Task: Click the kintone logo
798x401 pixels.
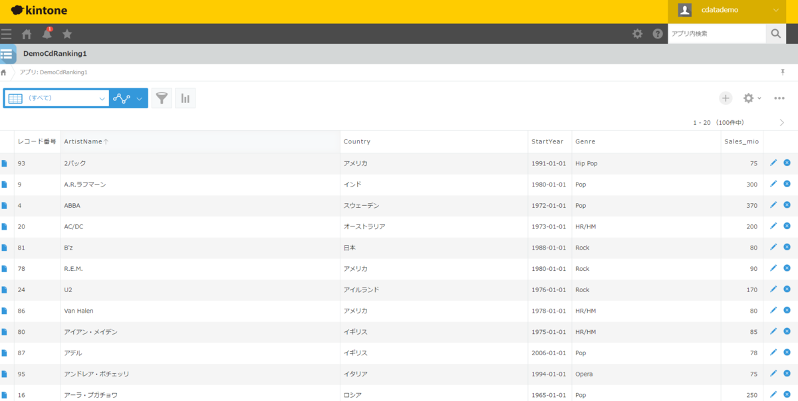Action: click(39, 10)
